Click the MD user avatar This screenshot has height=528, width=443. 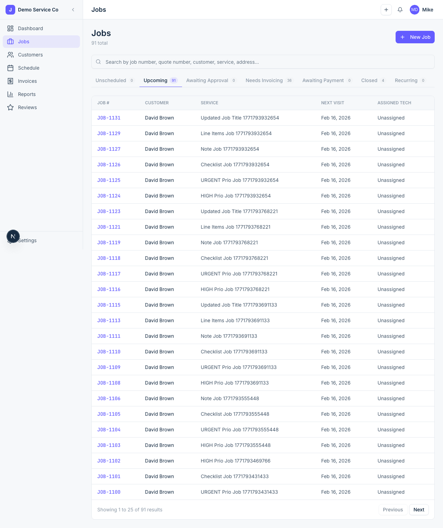coord(415,10)
